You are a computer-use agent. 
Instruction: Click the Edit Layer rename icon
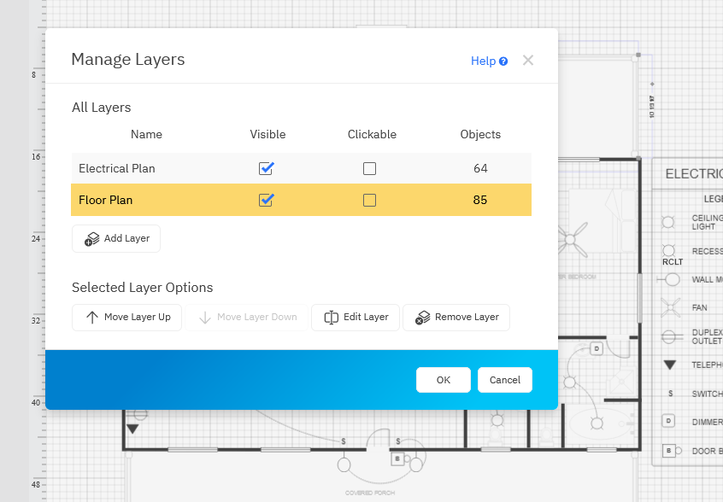pyautogui.click(x=332, y=318)
